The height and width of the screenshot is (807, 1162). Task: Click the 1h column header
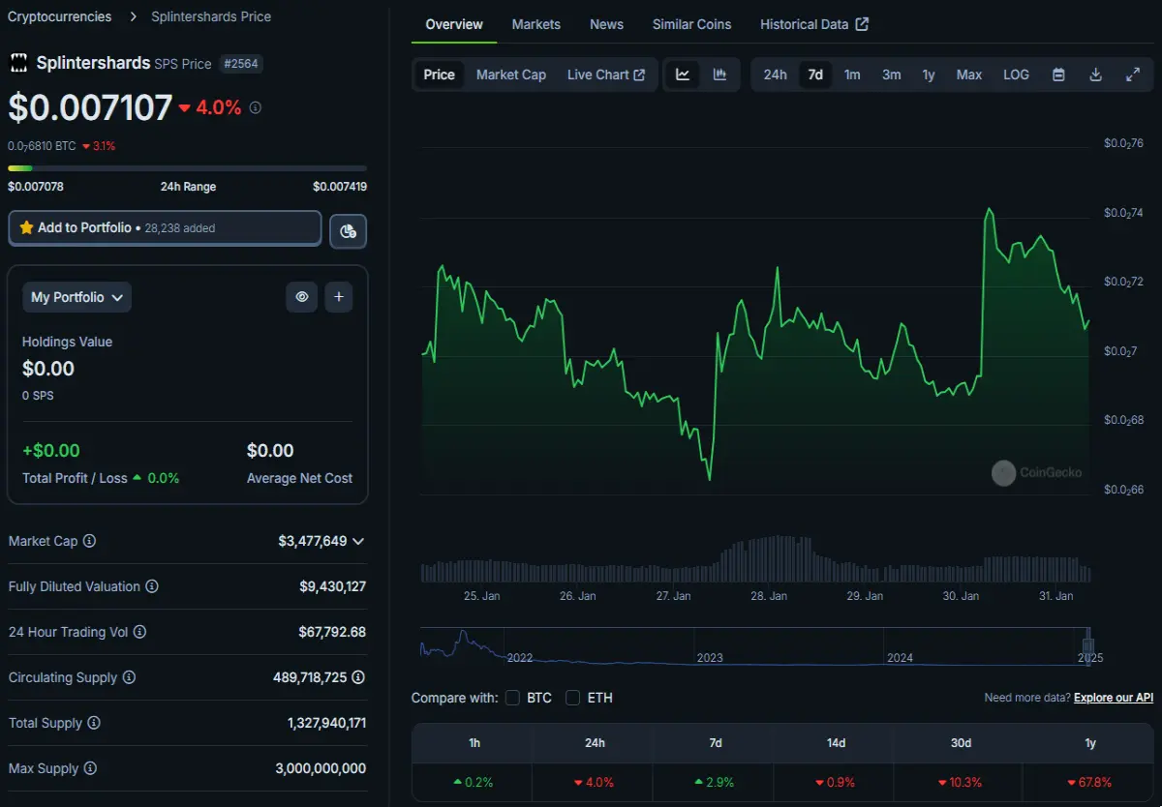tap(474, 743)
